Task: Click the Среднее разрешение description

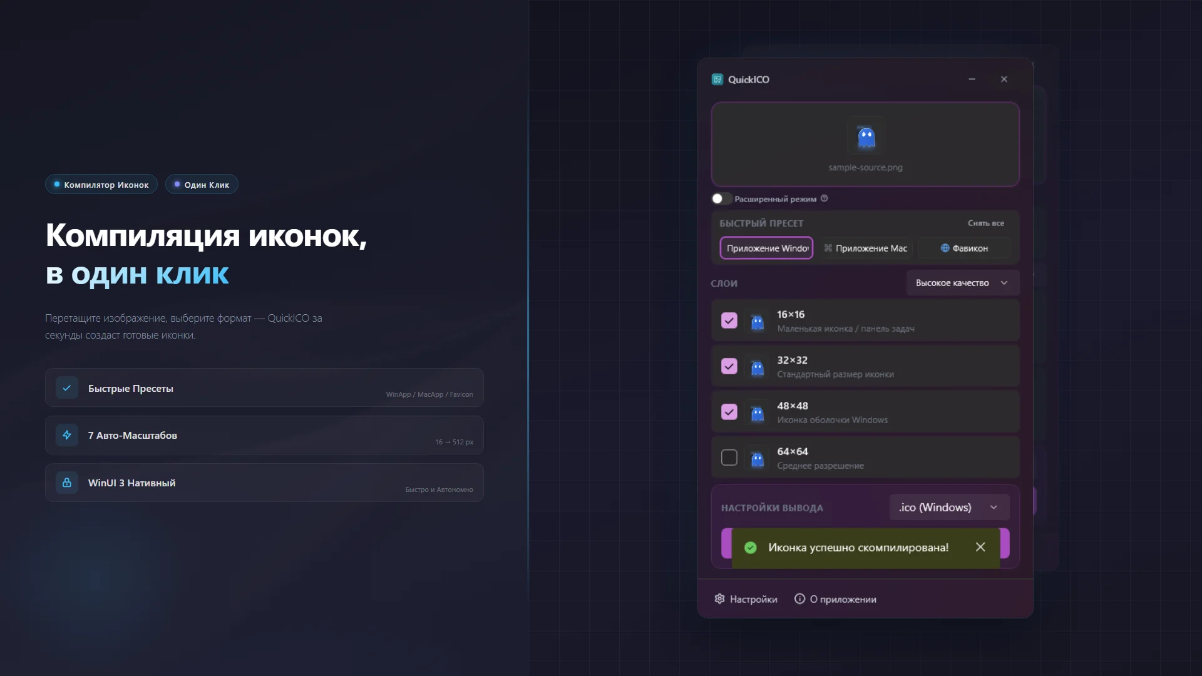Action: coord(821,466)
